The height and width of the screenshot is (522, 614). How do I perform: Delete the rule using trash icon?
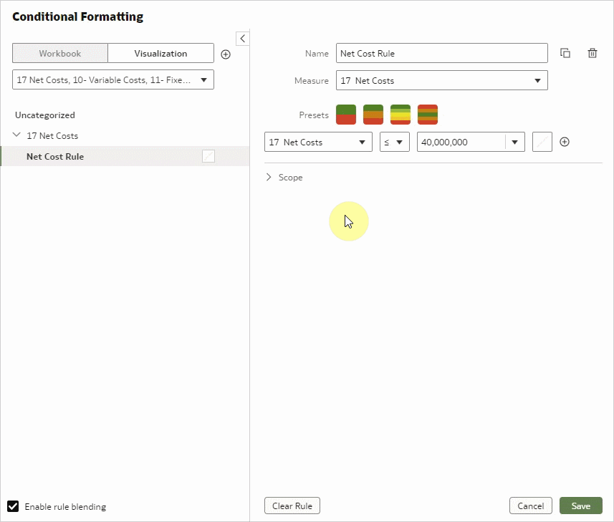click(593, 52)
